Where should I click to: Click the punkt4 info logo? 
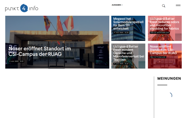(x=21, y=8)
